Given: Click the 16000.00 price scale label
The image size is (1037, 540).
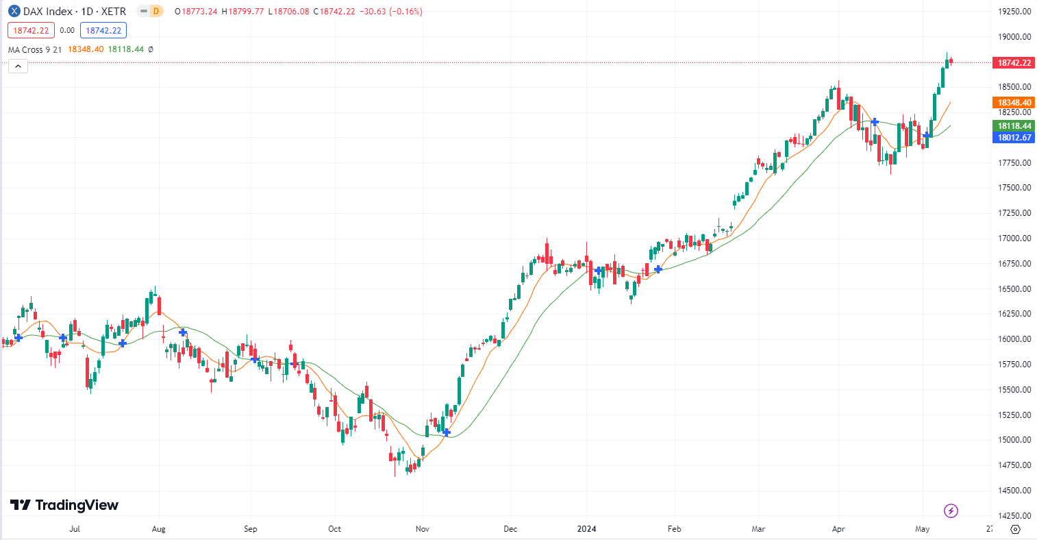Looking at the screenshot, I should tap(1014, 339).
